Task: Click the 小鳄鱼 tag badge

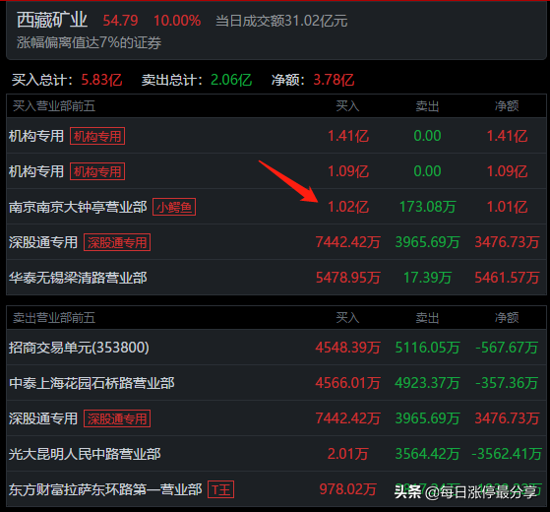Action: point(174,207)
